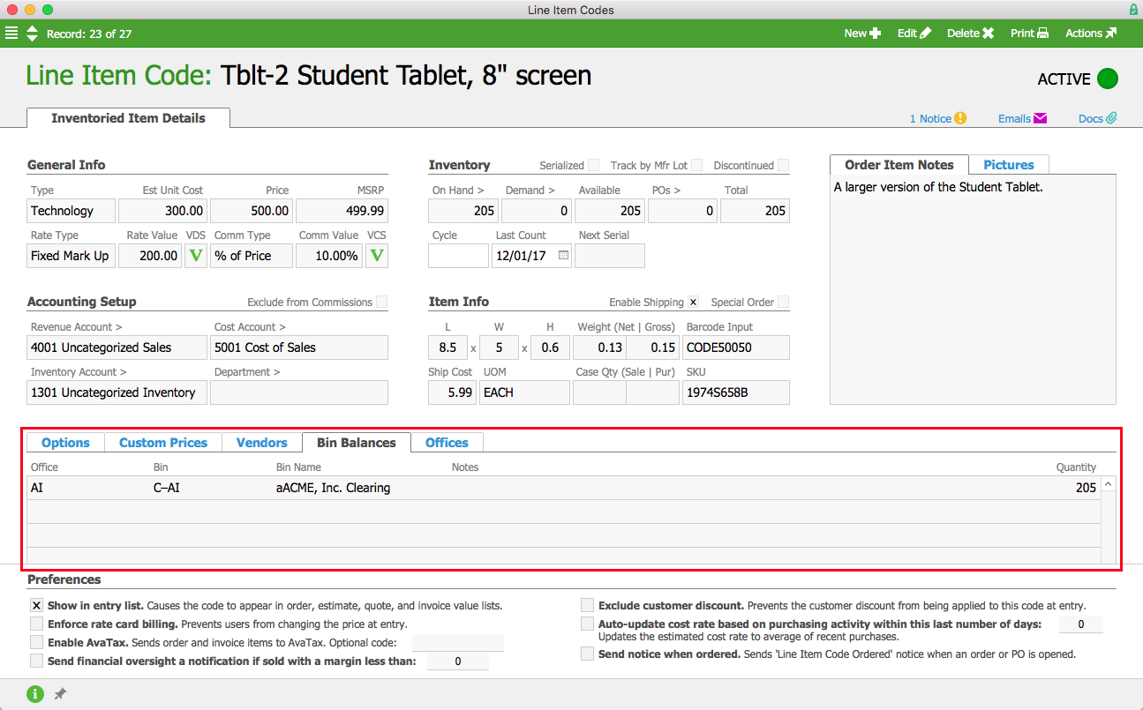
Task: Click the SKU field 1974S658B
Action: click(x=736, y=392)
